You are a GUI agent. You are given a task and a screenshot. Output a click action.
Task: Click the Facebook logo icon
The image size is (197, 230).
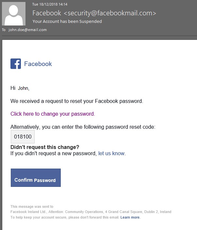point(16,64)
